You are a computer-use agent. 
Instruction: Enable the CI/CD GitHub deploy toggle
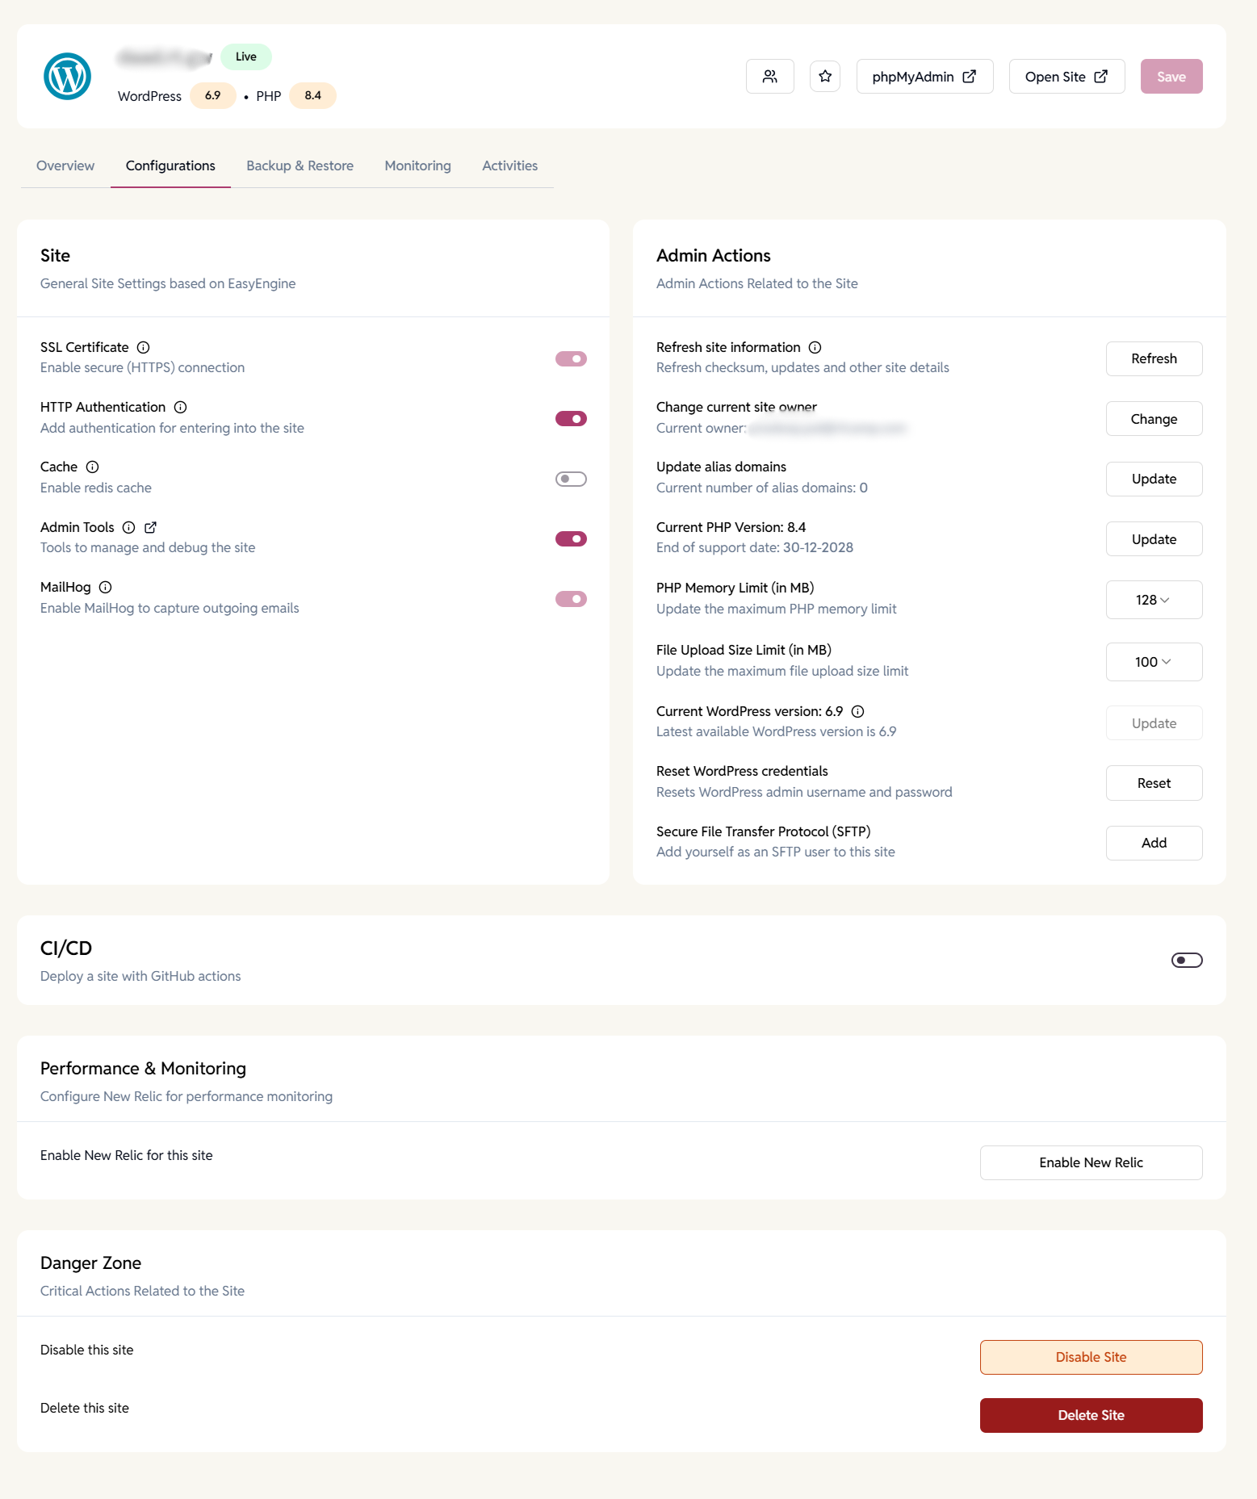1186,960
